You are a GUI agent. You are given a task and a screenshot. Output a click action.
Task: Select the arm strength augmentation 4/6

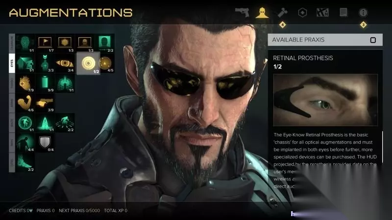point(25,103)
